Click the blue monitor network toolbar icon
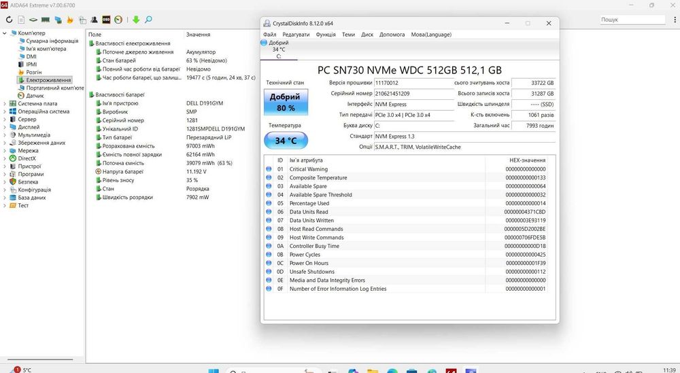 (x=58, y=20)
